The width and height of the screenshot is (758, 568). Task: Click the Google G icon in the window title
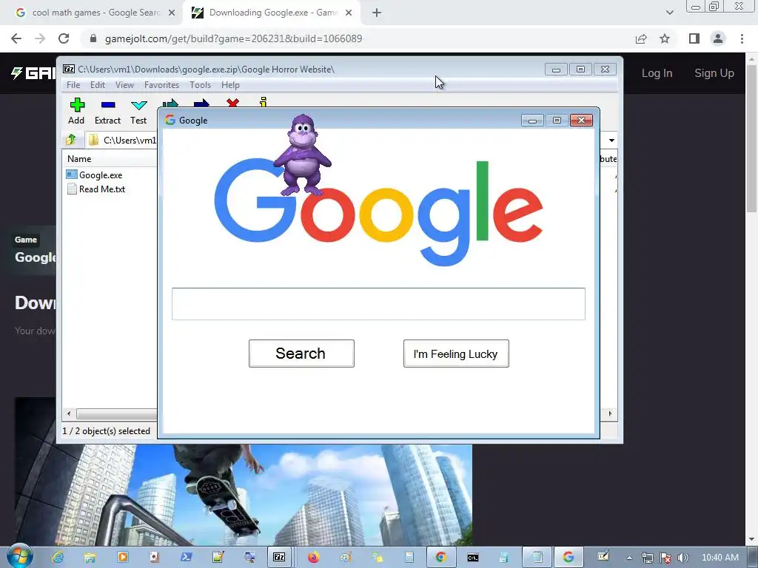point(170,120)
